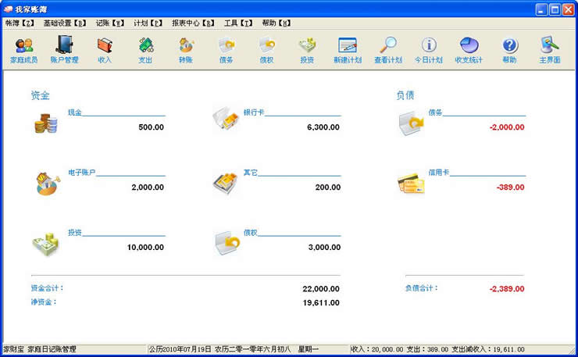578x357 pixels.
Task: Click the 信用卡 label link
Action: (x=439, y=172)
